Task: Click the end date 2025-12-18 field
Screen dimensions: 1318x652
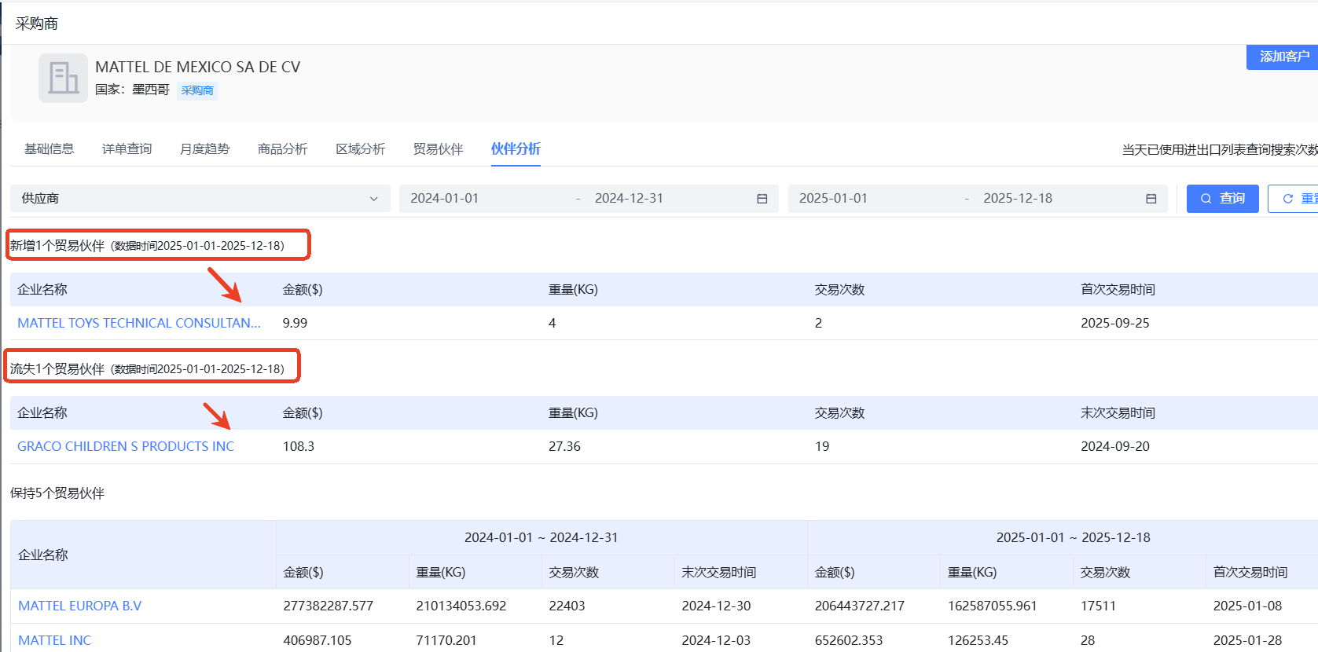Action: click(x=1018, y=198)
